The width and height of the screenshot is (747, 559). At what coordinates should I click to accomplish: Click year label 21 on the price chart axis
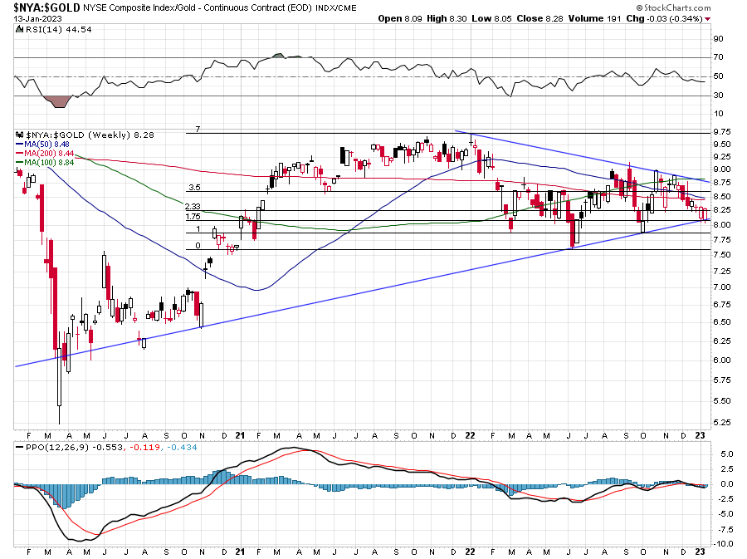coord(240,435)
